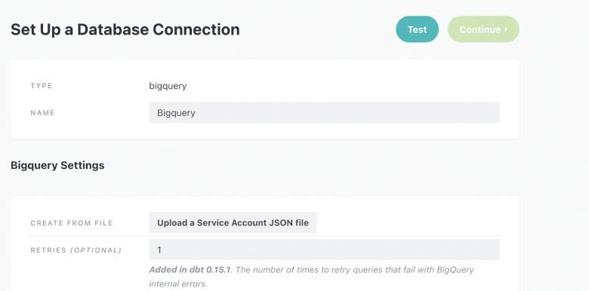This screenshot has width=589, height=291.
Task: Click the chevron arrow inside Continue
Action: click(506, 29)
